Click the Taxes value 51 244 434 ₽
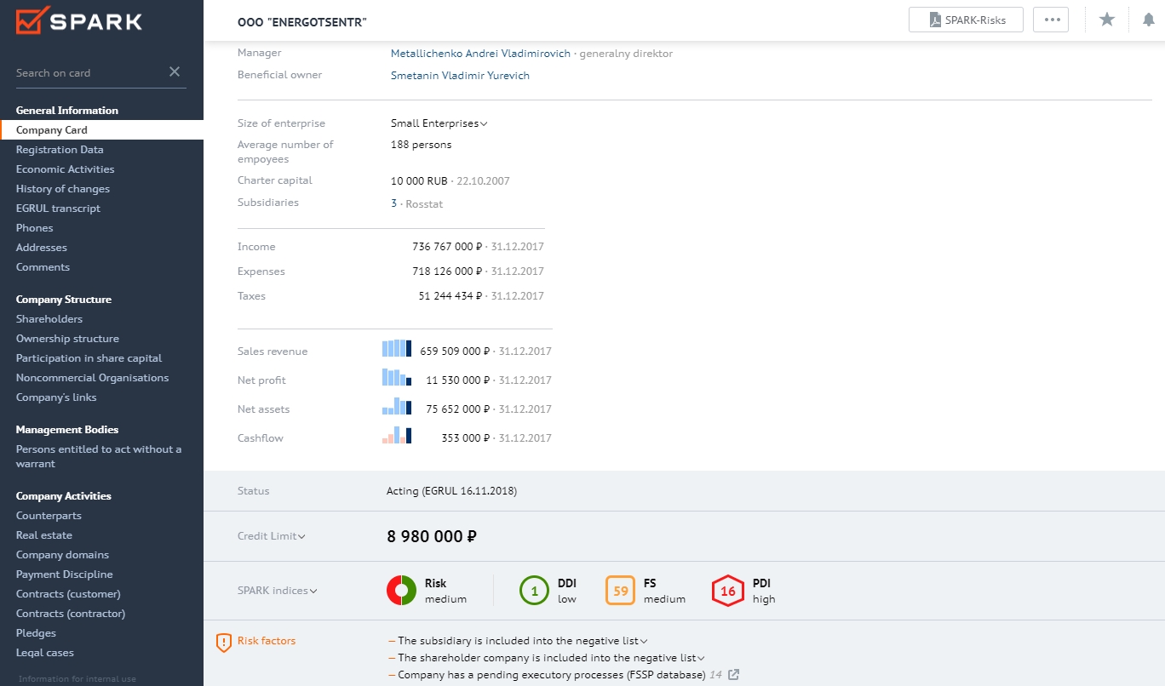The height and width of the screenshot is (686, 1165). click(x=451, y=296)
